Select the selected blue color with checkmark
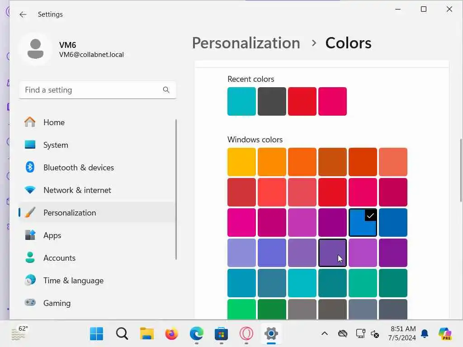The image size is (463, 347). coord(363,222)
